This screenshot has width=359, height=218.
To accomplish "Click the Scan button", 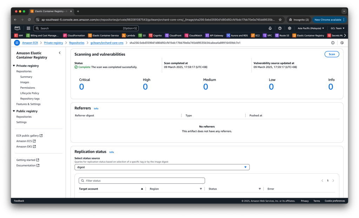I will pyautogui.click(x=332, y=54).
